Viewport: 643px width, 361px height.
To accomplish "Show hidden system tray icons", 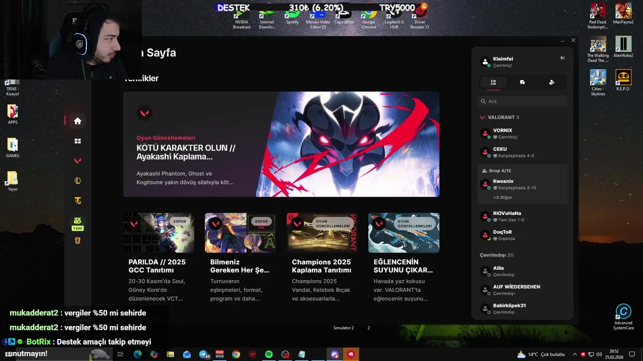I will 575,354.
